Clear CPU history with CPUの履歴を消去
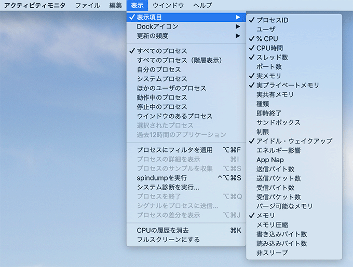Image resolution: width=353 pixels, height=267 pixels. [162, 230]
